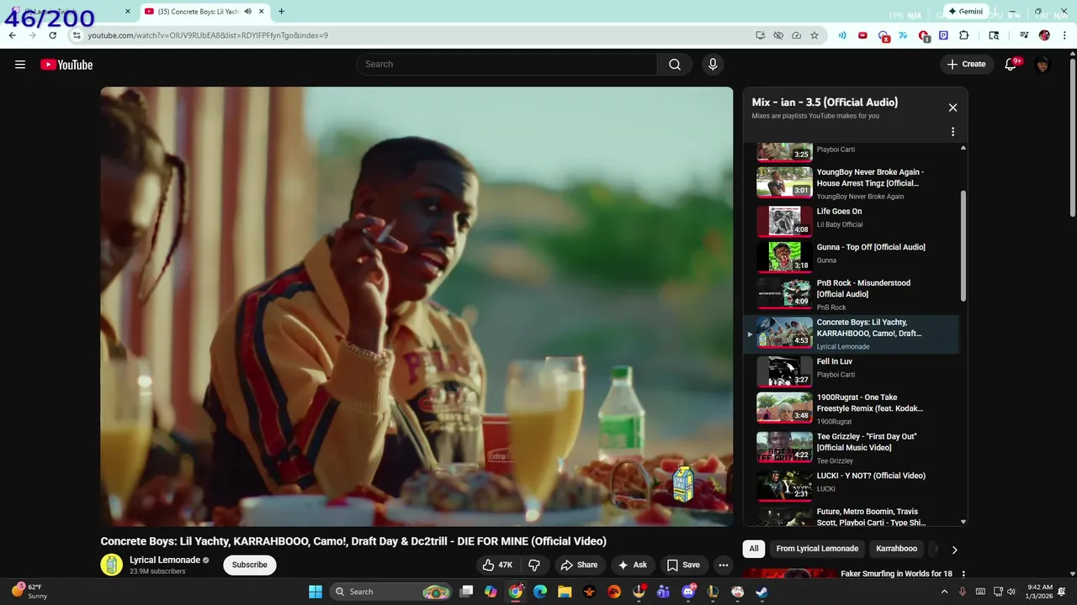Select the Karrahbooo filter chip

click(x=896, y=549)
